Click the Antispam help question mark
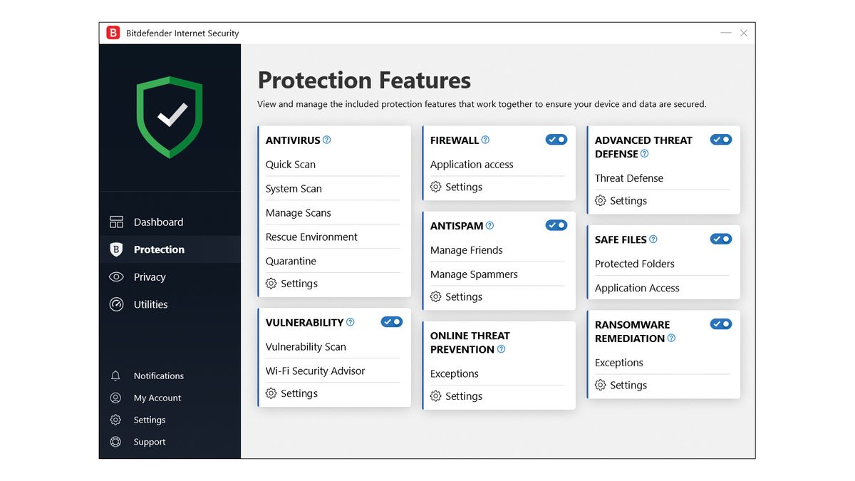The height and width of the screenshot is (481, 855). click(x=489, y=225)
